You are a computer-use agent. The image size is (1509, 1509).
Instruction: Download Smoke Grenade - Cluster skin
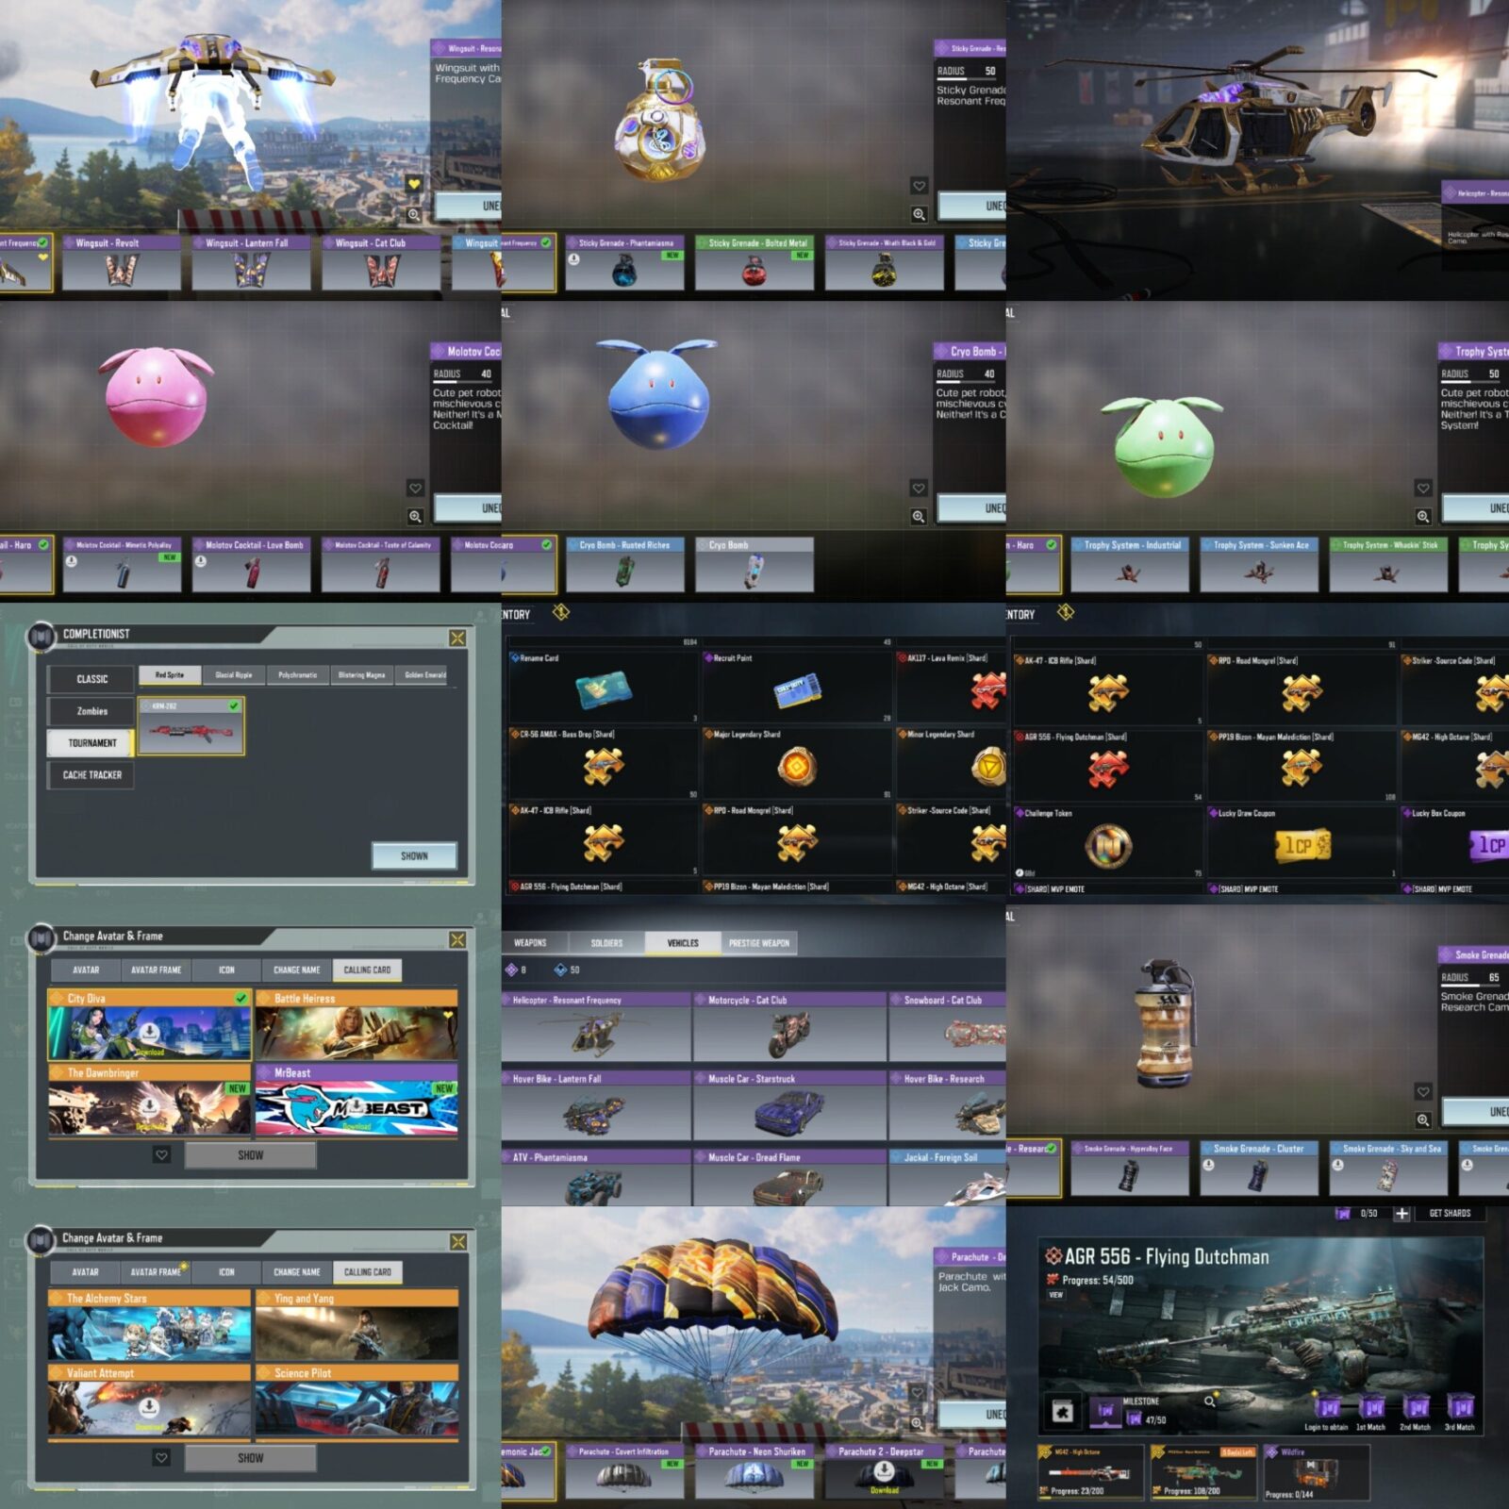click(1209, 1165)
